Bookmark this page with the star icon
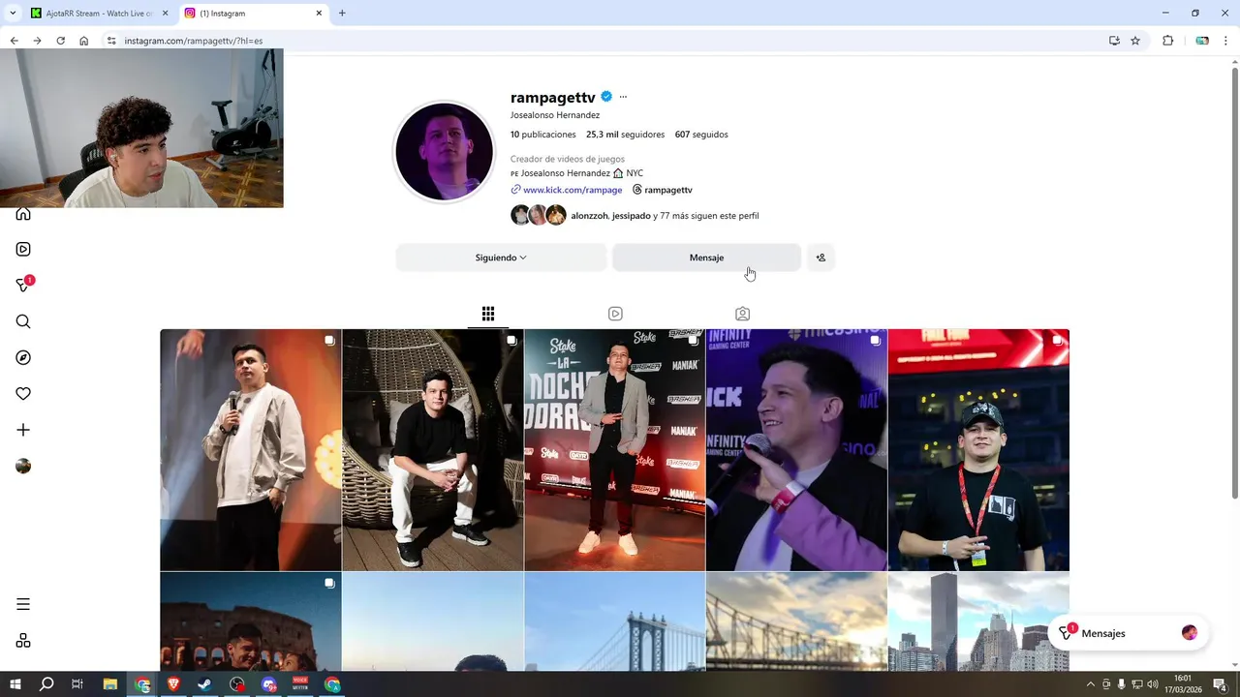The image size is (1240, 697). pos(1135,41)
